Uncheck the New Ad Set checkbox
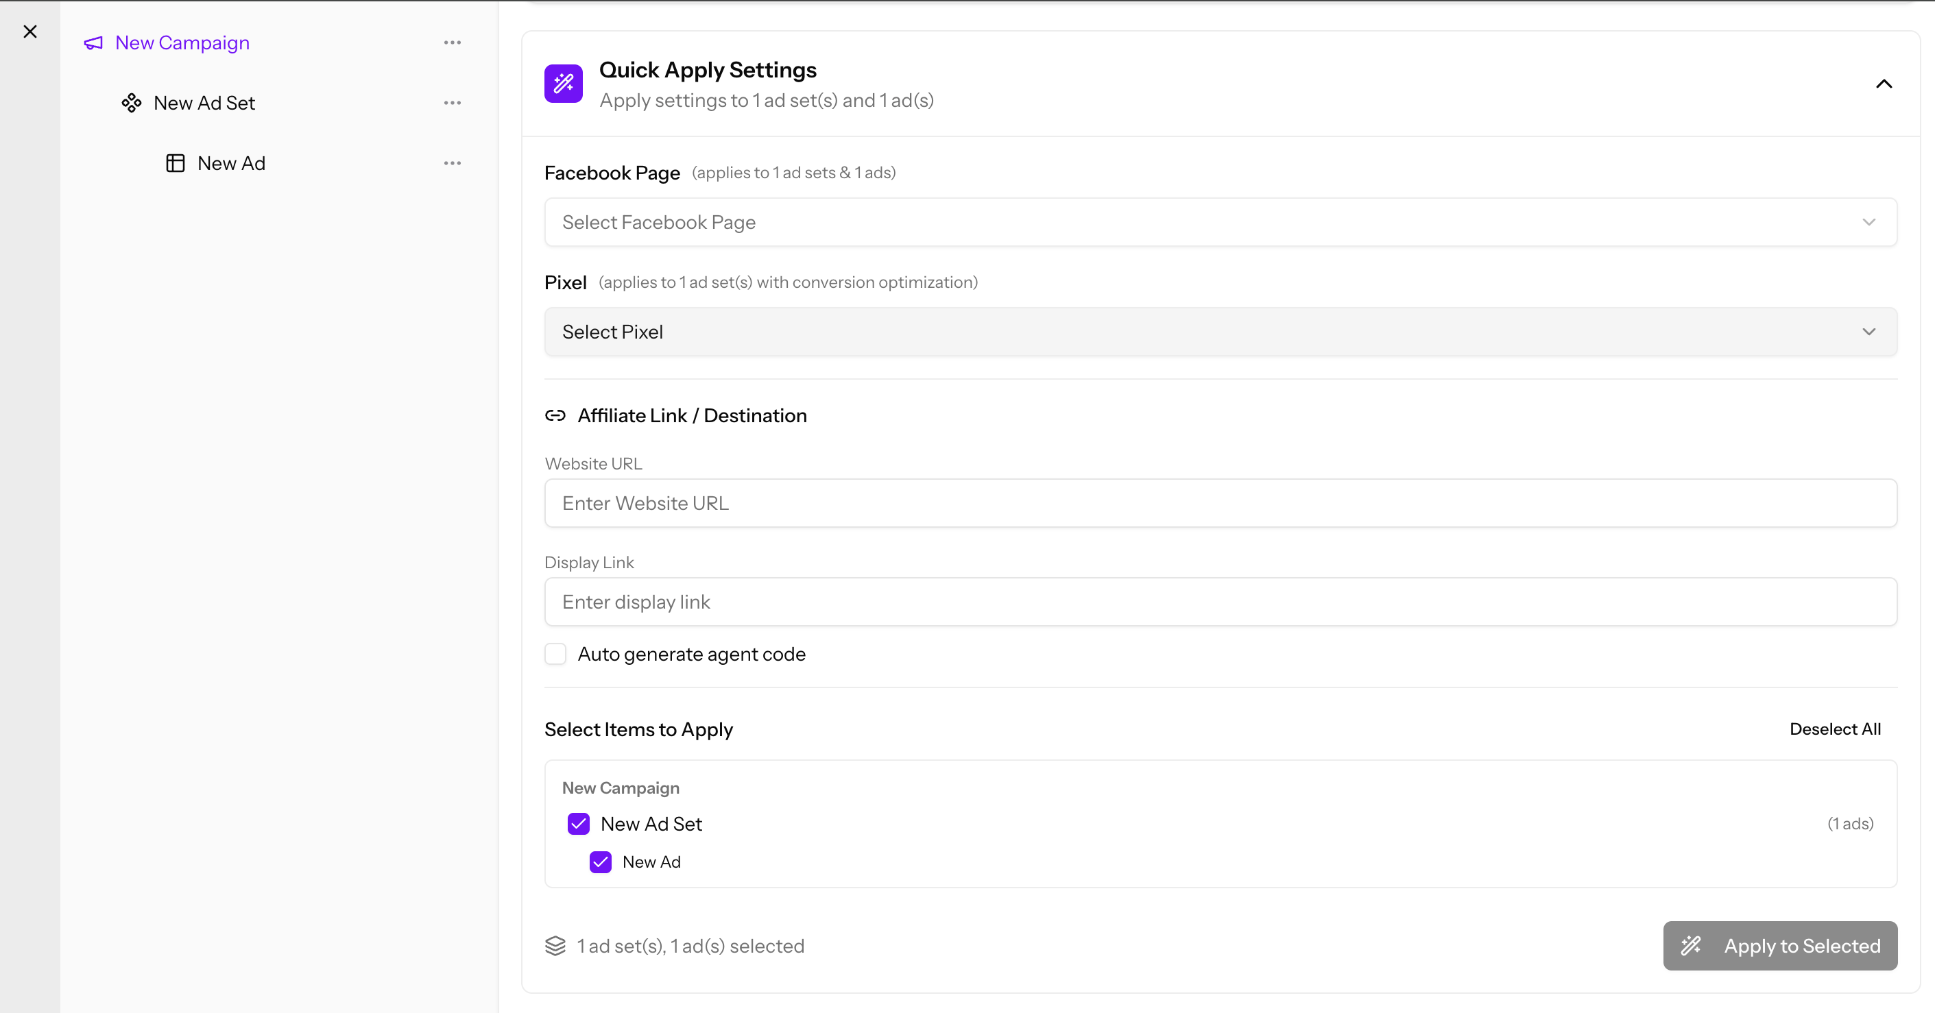Screen dimensions: 1935x1013 coord(579,824)
